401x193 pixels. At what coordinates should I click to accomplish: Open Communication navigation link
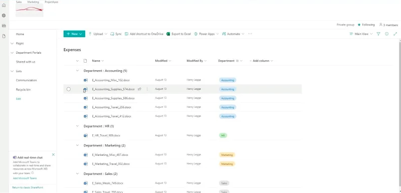coord(27,80)
